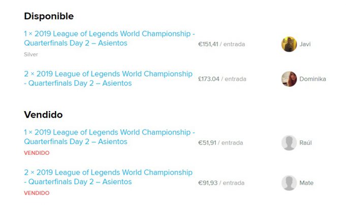Open the sold 1 × Quarterfinals listing from Raúl
Screen dimensions: 346x205
(109, 137)
